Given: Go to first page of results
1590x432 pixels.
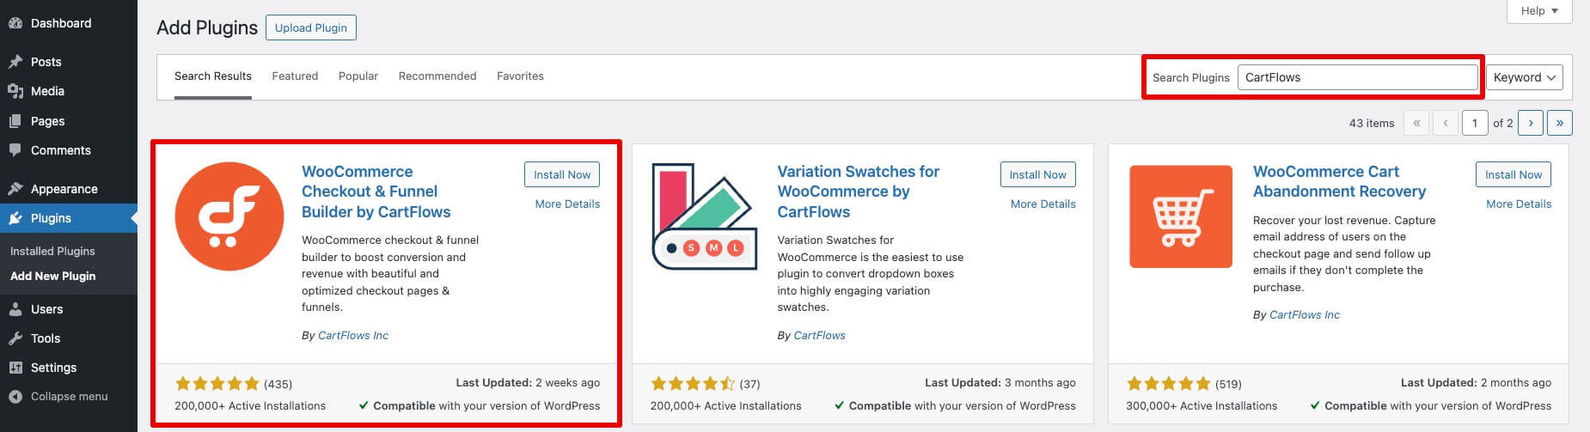Looking at the screenshot, I should click(x=1416, y=123).
